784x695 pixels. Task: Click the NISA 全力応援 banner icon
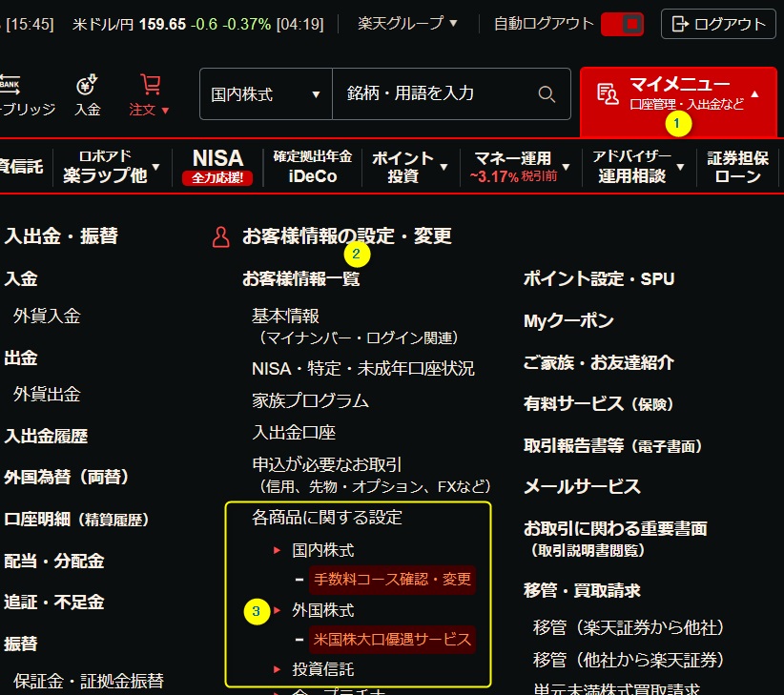point(217,167)
